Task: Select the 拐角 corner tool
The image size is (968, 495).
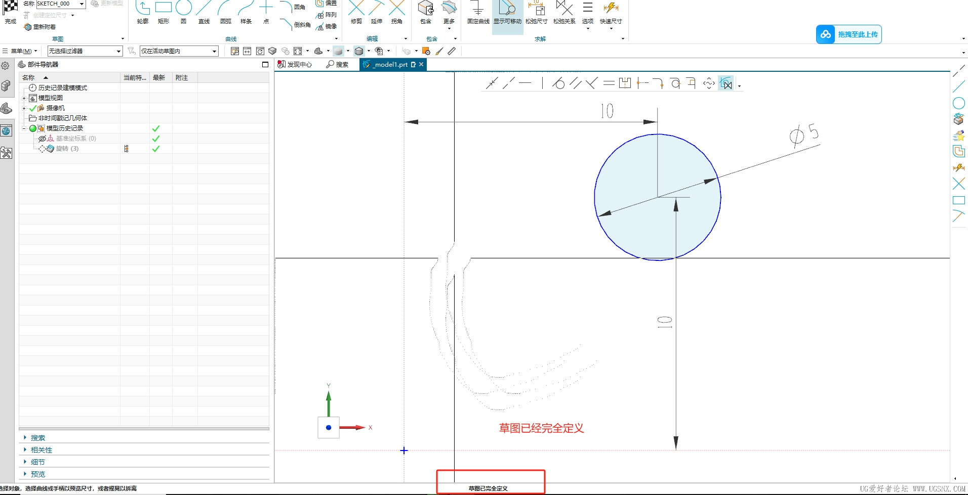Action: click(x=397, y=12)
